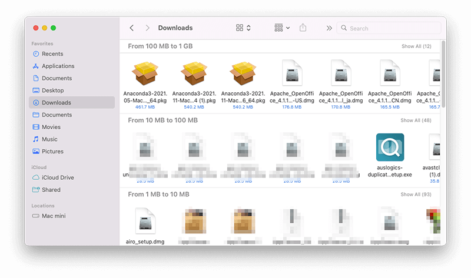Click the From 100 MB to 1 GB header
Image resolution: width=471 pixels, height=278 pixels.
coord(160,46)
